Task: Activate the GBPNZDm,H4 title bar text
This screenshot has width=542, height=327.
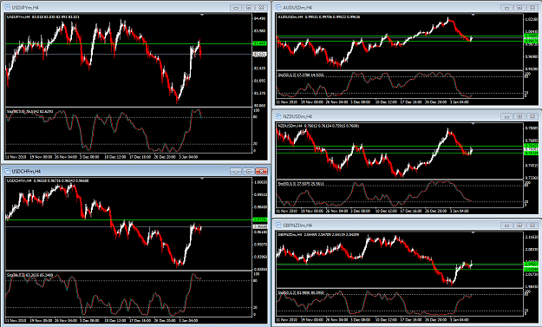Action: (x=297, y=226)
